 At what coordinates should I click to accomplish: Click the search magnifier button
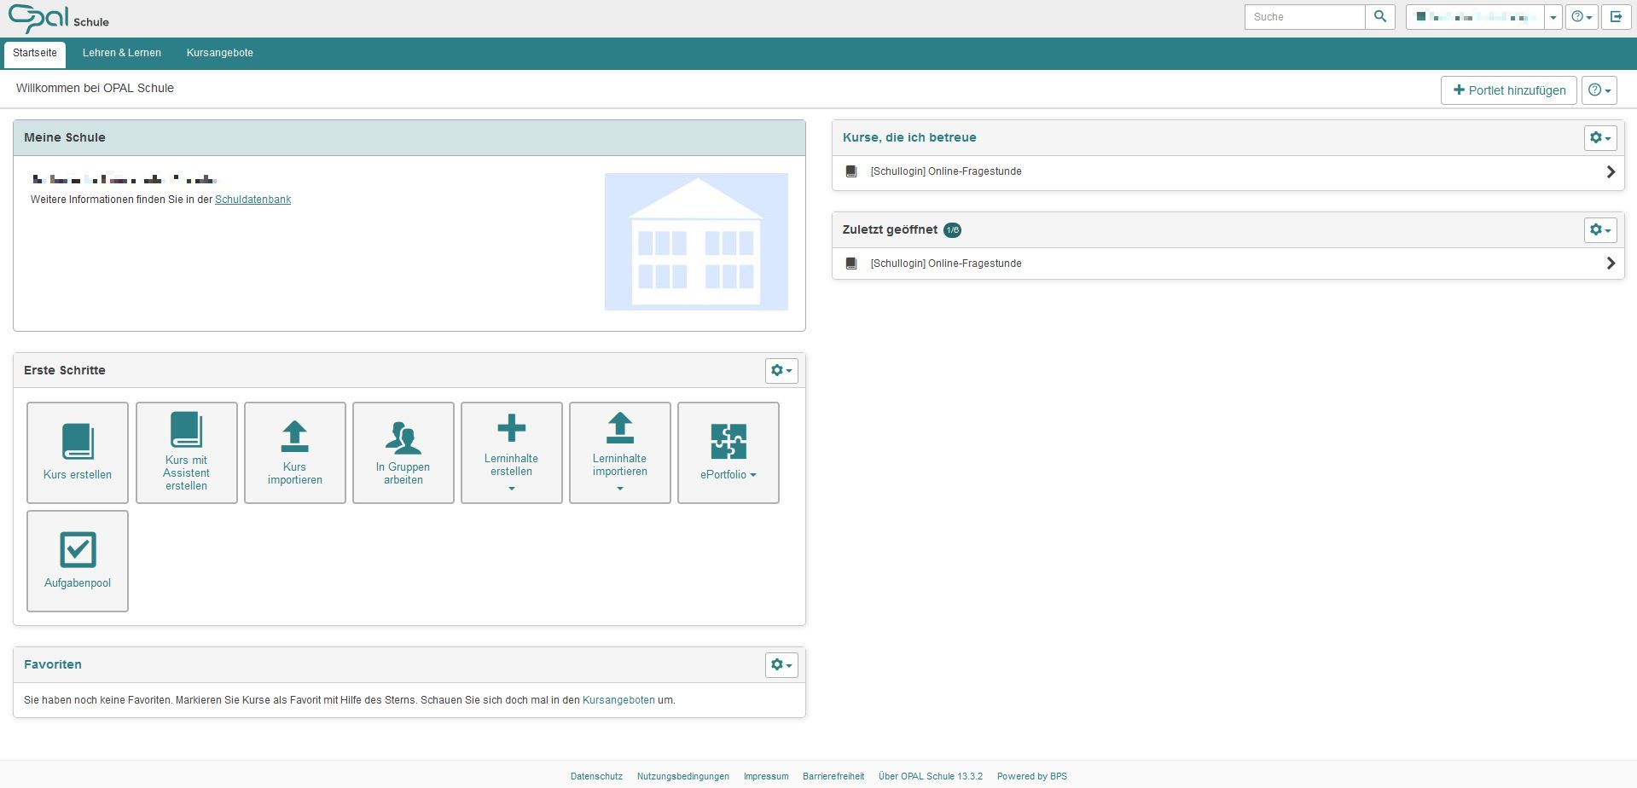tap(1379, 17)
